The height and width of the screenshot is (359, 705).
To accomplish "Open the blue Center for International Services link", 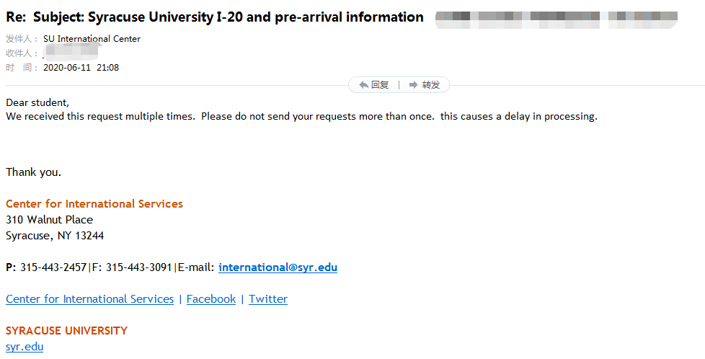I will tap(89, 299).
